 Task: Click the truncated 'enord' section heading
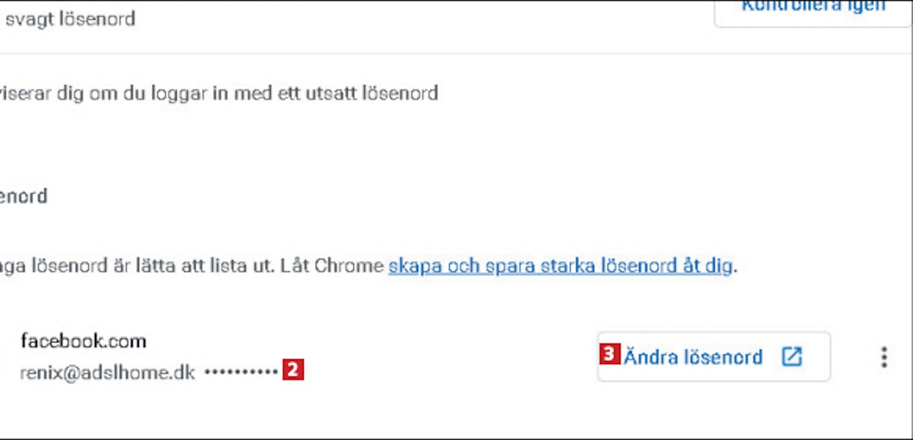pyautogui.click(x=24, y=196)
